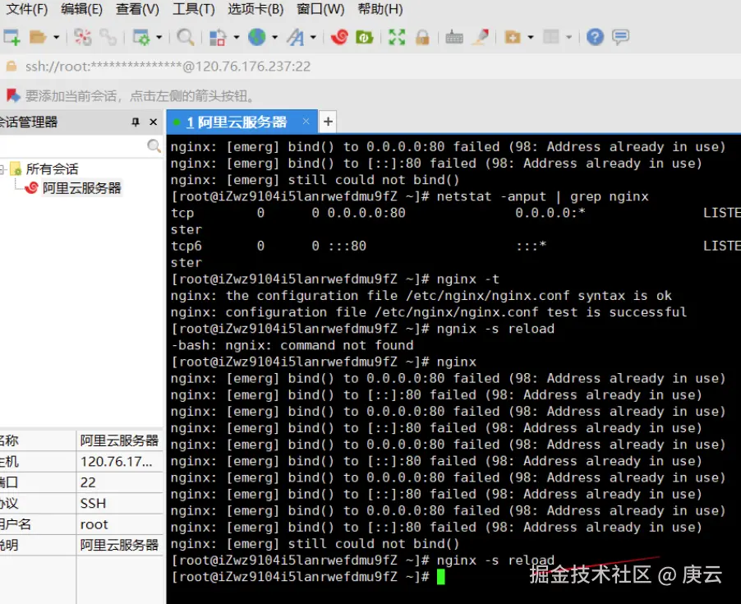Image resolution: width=741 pixels, height=604 pixels.
Task: Select the 所有会话 folder
Action: (x=52, y=168)
